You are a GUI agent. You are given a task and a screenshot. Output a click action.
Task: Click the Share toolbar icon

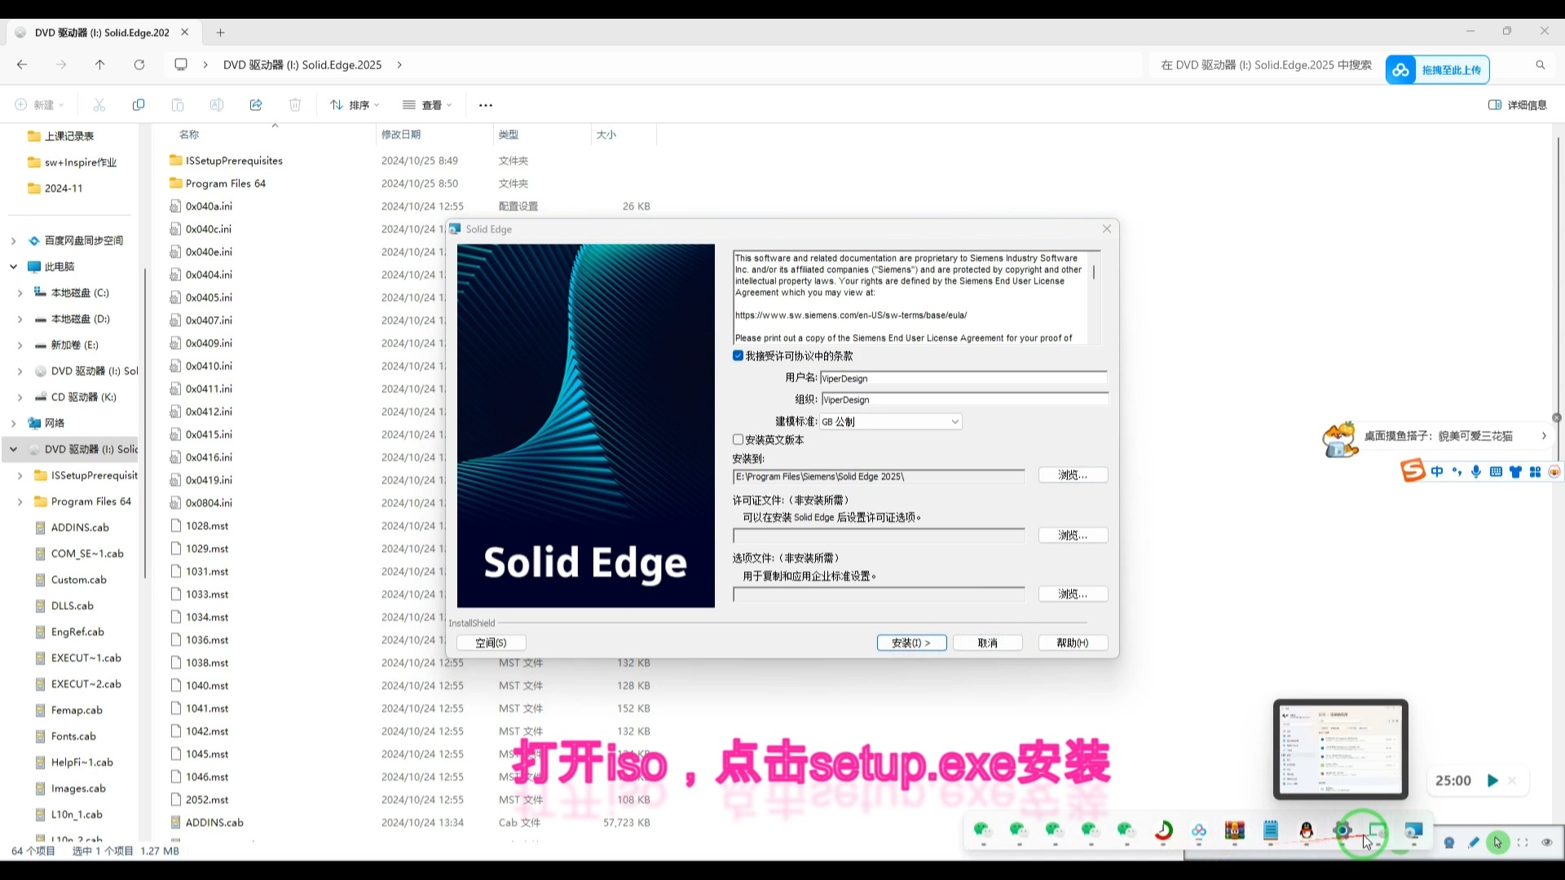(256, 105)
